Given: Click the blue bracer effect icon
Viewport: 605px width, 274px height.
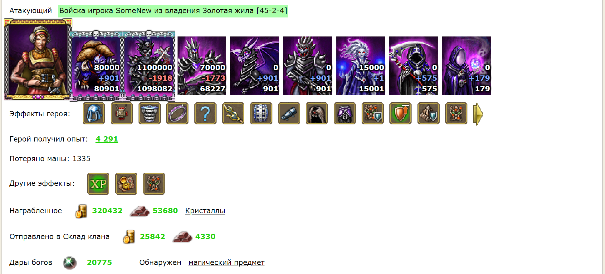Looking at the screenshot, I should [x=289, y=113].
